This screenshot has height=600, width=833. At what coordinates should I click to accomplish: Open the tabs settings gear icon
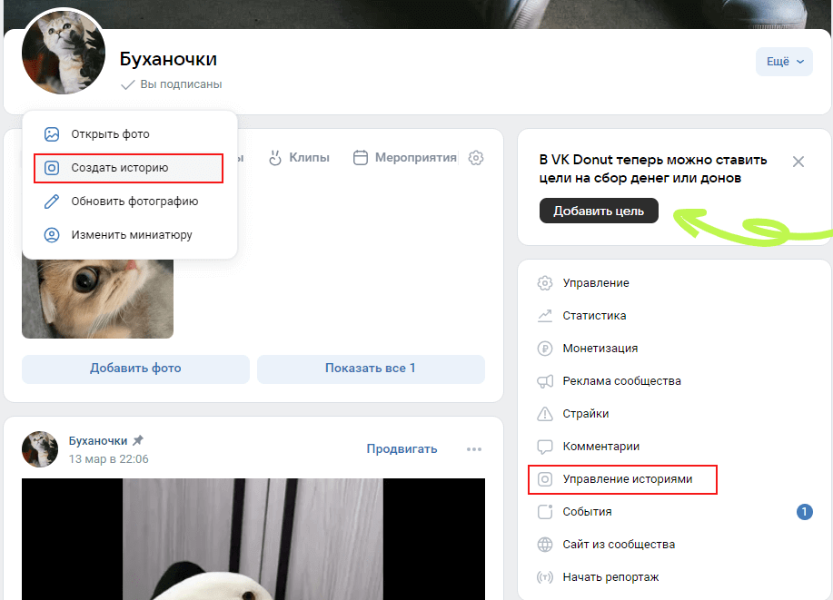click(476, 158)
